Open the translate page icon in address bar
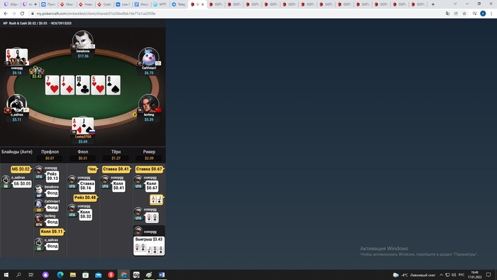This screenshot has height=280, width=497. [x=447, y=14]
